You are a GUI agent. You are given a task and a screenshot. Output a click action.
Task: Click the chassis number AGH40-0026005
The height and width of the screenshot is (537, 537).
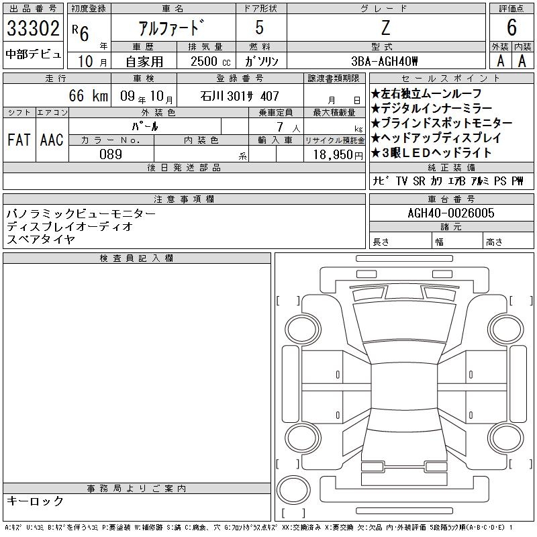click(x=451, y=213)
